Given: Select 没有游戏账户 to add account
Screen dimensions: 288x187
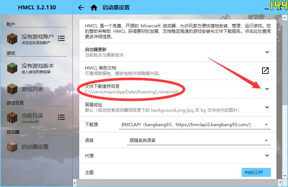Looking at the screenshot, I should (x=37, y=39).
